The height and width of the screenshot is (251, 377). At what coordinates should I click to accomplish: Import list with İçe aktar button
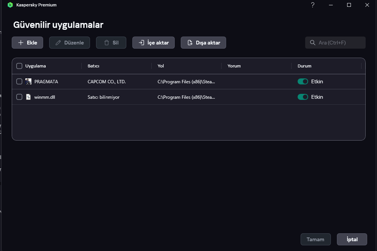tap(154, 43)
